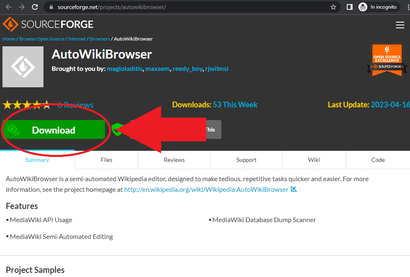Image resolution: width=410 pixels, height=277 pixels.
Task: Go back using browser back arrow
Action: point(9,7)
